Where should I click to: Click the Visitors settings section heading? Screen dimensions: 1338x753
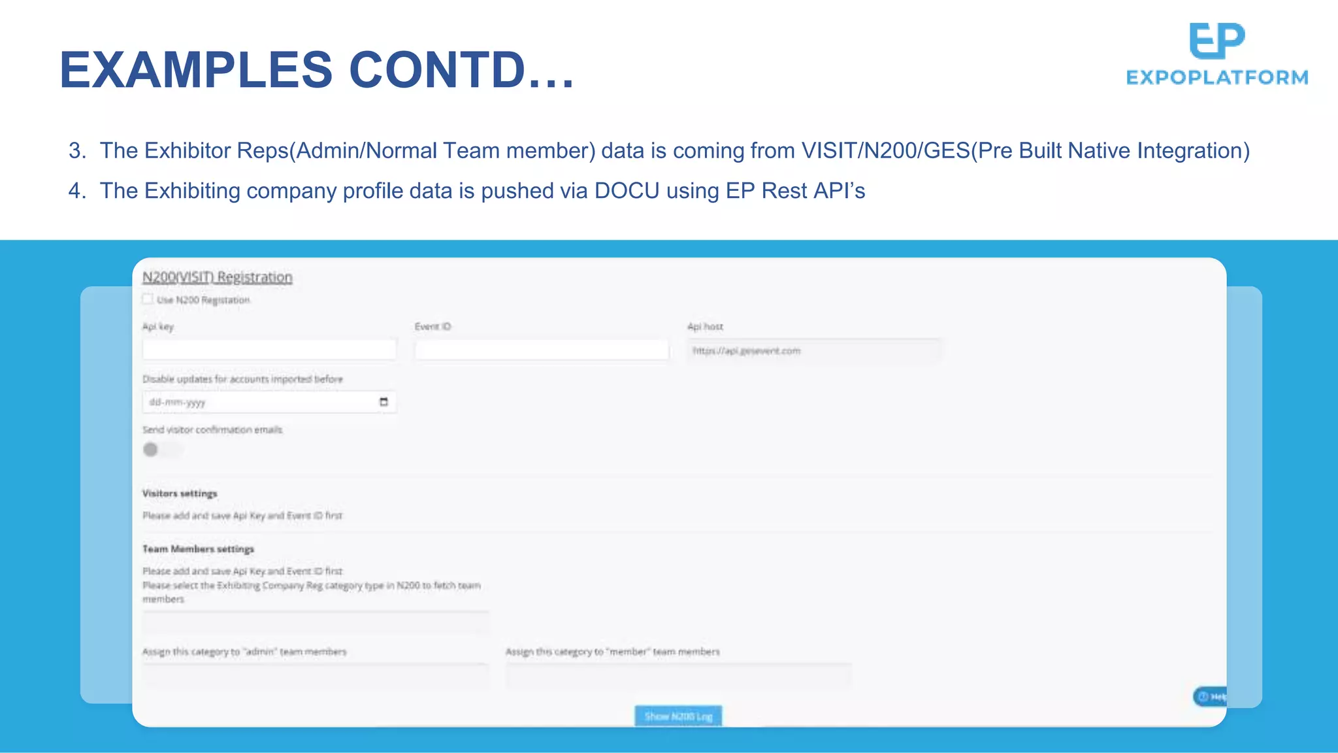coord(180,494)
